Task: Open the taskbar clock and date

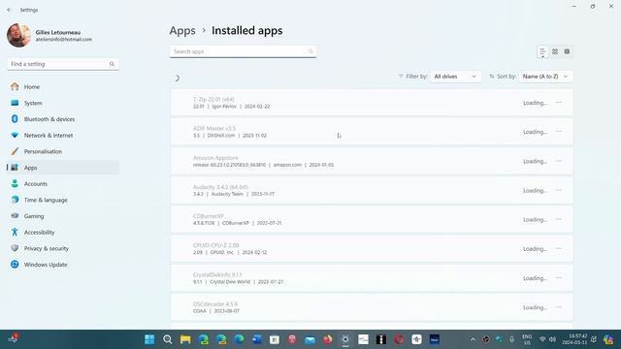Action: pyautogui.click(x=574, y=339)
